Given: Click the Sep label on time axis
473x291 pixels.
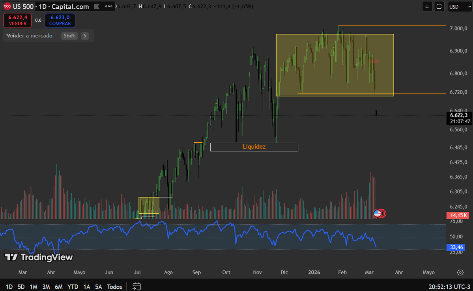Looking at the screenshot, I should point(197,272).
